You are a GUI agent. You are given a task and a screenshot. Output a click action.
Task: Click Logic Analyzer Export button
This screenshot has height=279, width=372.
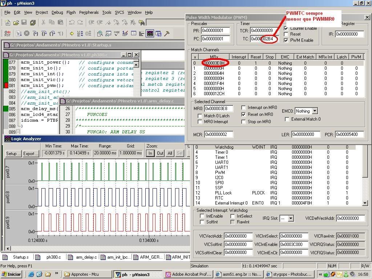point(31,154)
